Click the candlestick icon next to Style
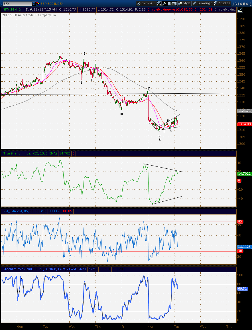Viewport: 252px width, 330px height. pyautogui.click(x=180, y=3)
